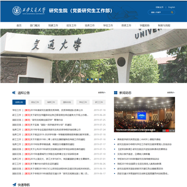187x187 pixels.
Task: Open the 部门概况 navigation item
Action: coord(35,25)
